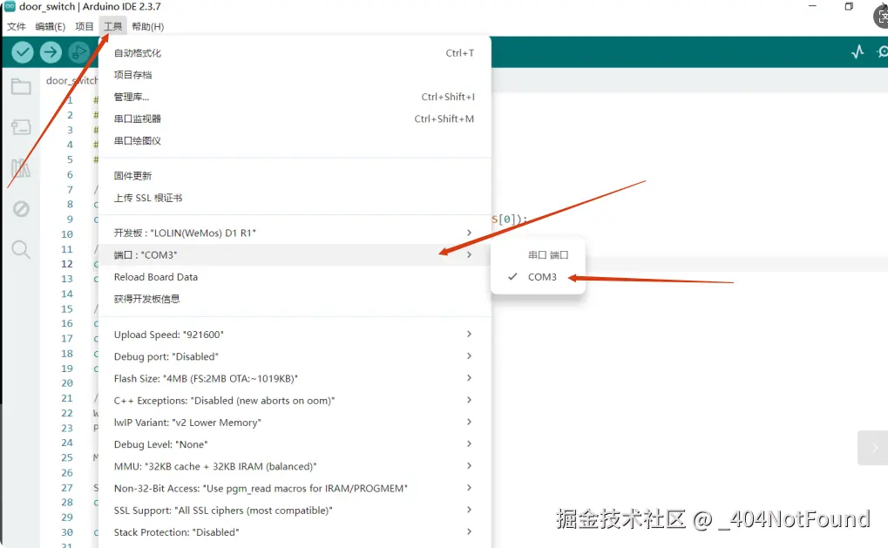Viewport: 888px width, 548px height.
Task: Expand the 开发板 LOLIN(WeMos) D1 R1 submenu
Action: click(294, 233)
